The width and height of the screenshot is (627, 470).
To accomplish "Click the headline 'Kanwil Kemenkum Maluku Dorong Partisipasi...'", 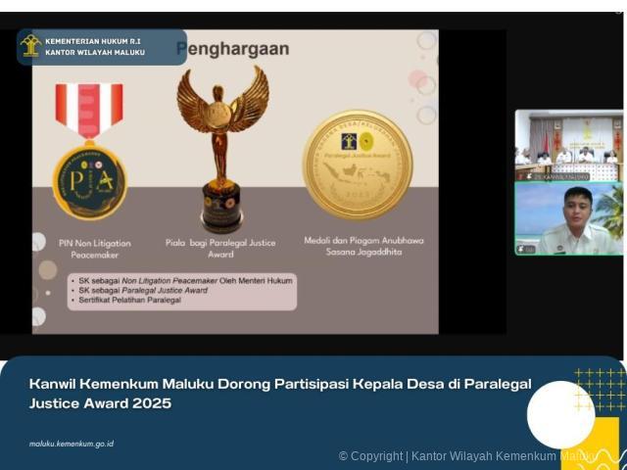I will point(280,394).
